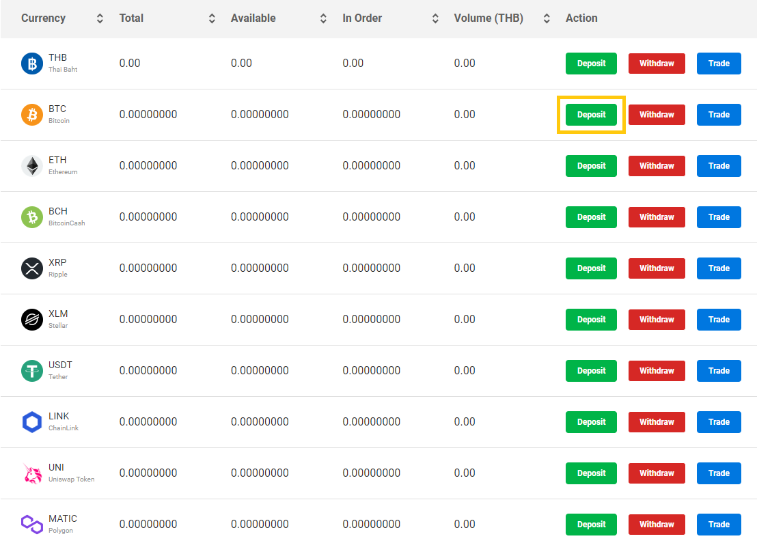Deposit Polygon (MATIC)
Image resolution: width=757 pixels, height=543 pixels.
[x=591, y=524]
